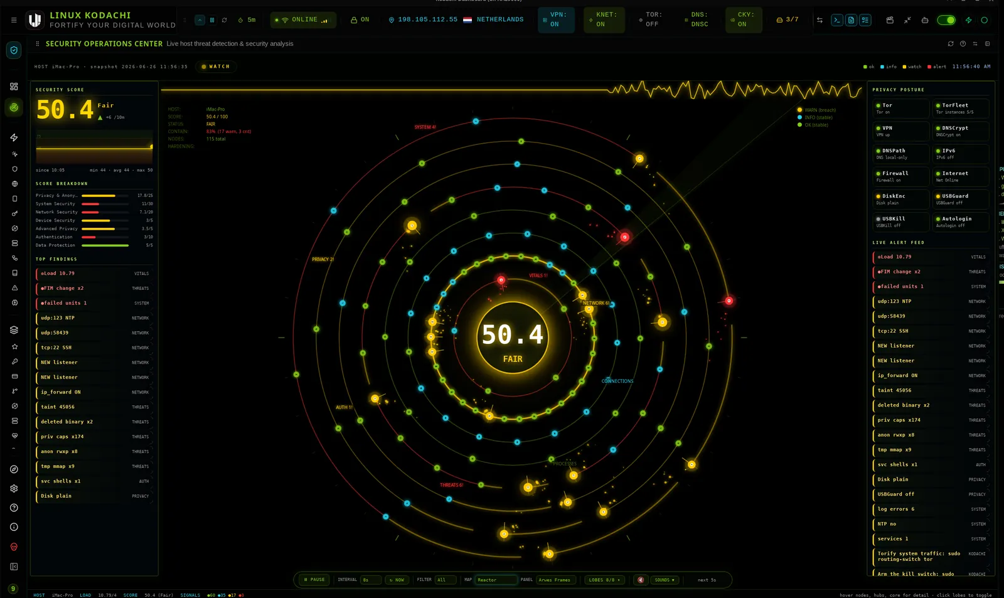Open the INTERVAL 8s selector
Viewport: 1004px width, 598px height.
[370, 580]
